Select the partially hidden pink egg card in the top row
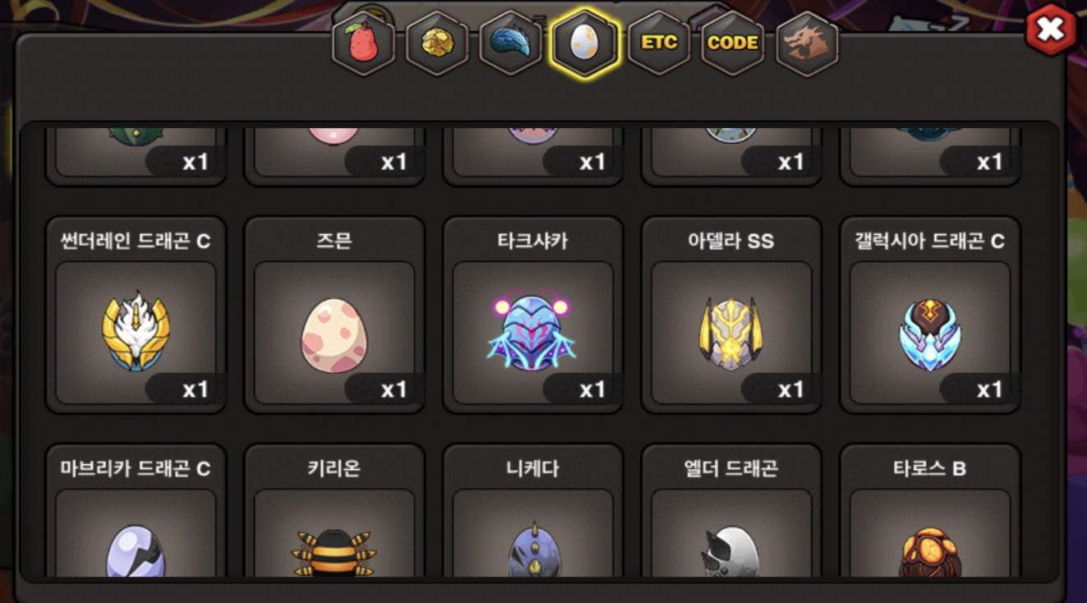This screenshot has width=1087, height=603. click(334, 156)
